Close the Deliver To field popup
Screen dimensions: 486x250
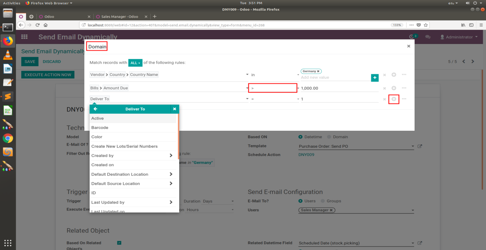click(174, 109)
